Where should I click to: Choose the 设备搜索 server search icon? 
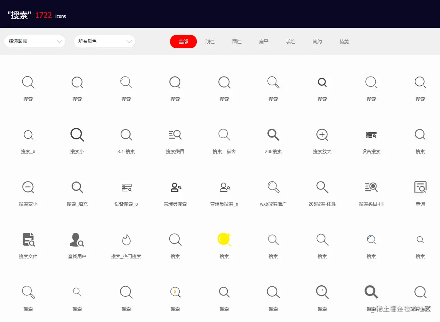coord(371,135)
